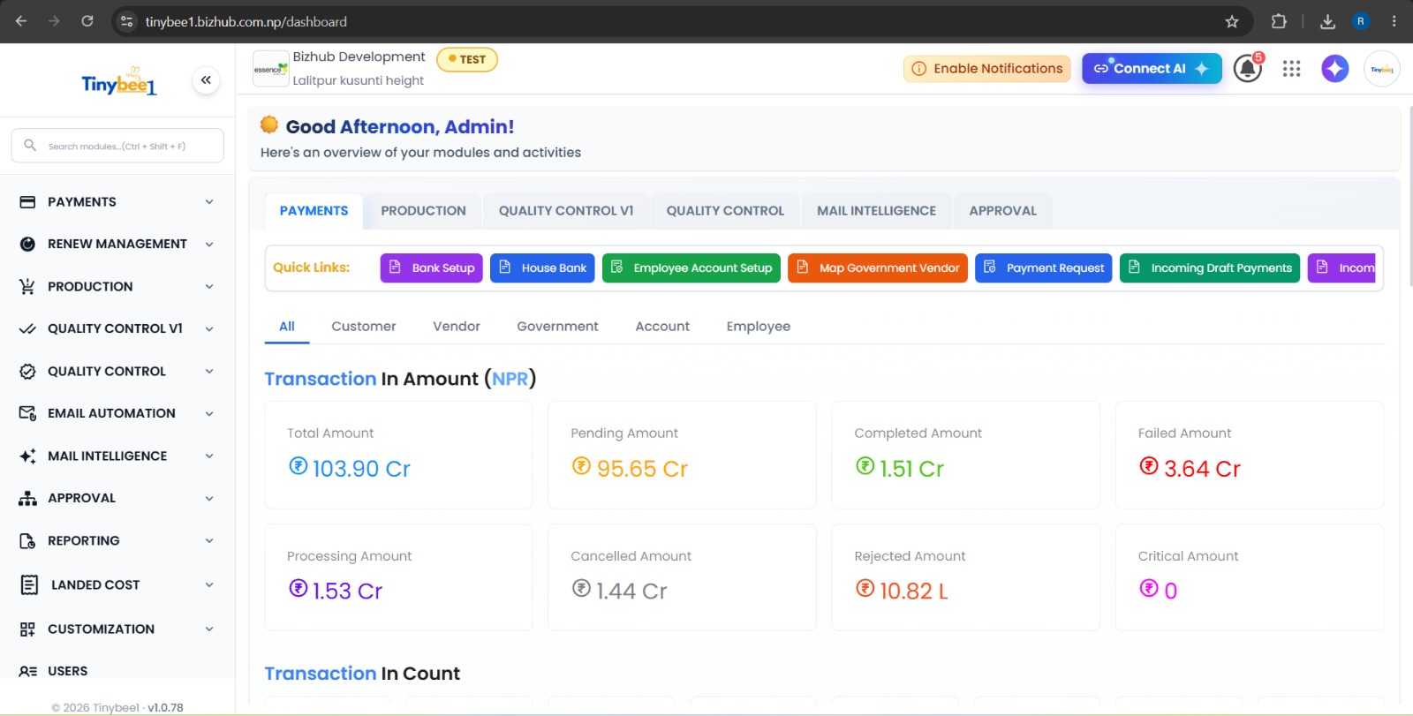Switch to the Production dashboard tab
Screen dimensions: 1413x716
pyautogui.click(x=423, y=211)
